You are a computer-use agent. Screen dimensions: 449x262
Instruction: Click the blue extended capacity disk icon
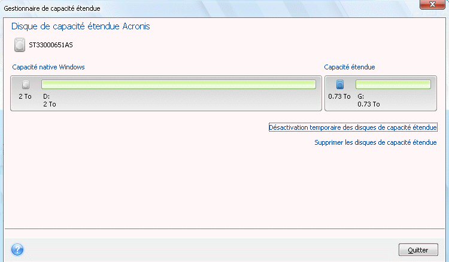[x=340, y=84]
